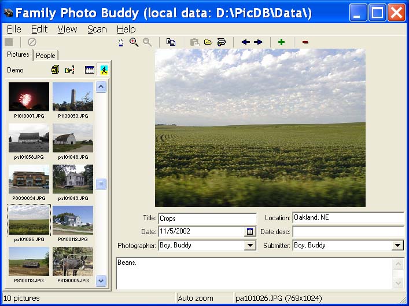Image resolution: width=409 pixels, height=306 pixels.
Task: Click the copy icon in toolbar
Action: pyautogui.click(x=171, y=42)
